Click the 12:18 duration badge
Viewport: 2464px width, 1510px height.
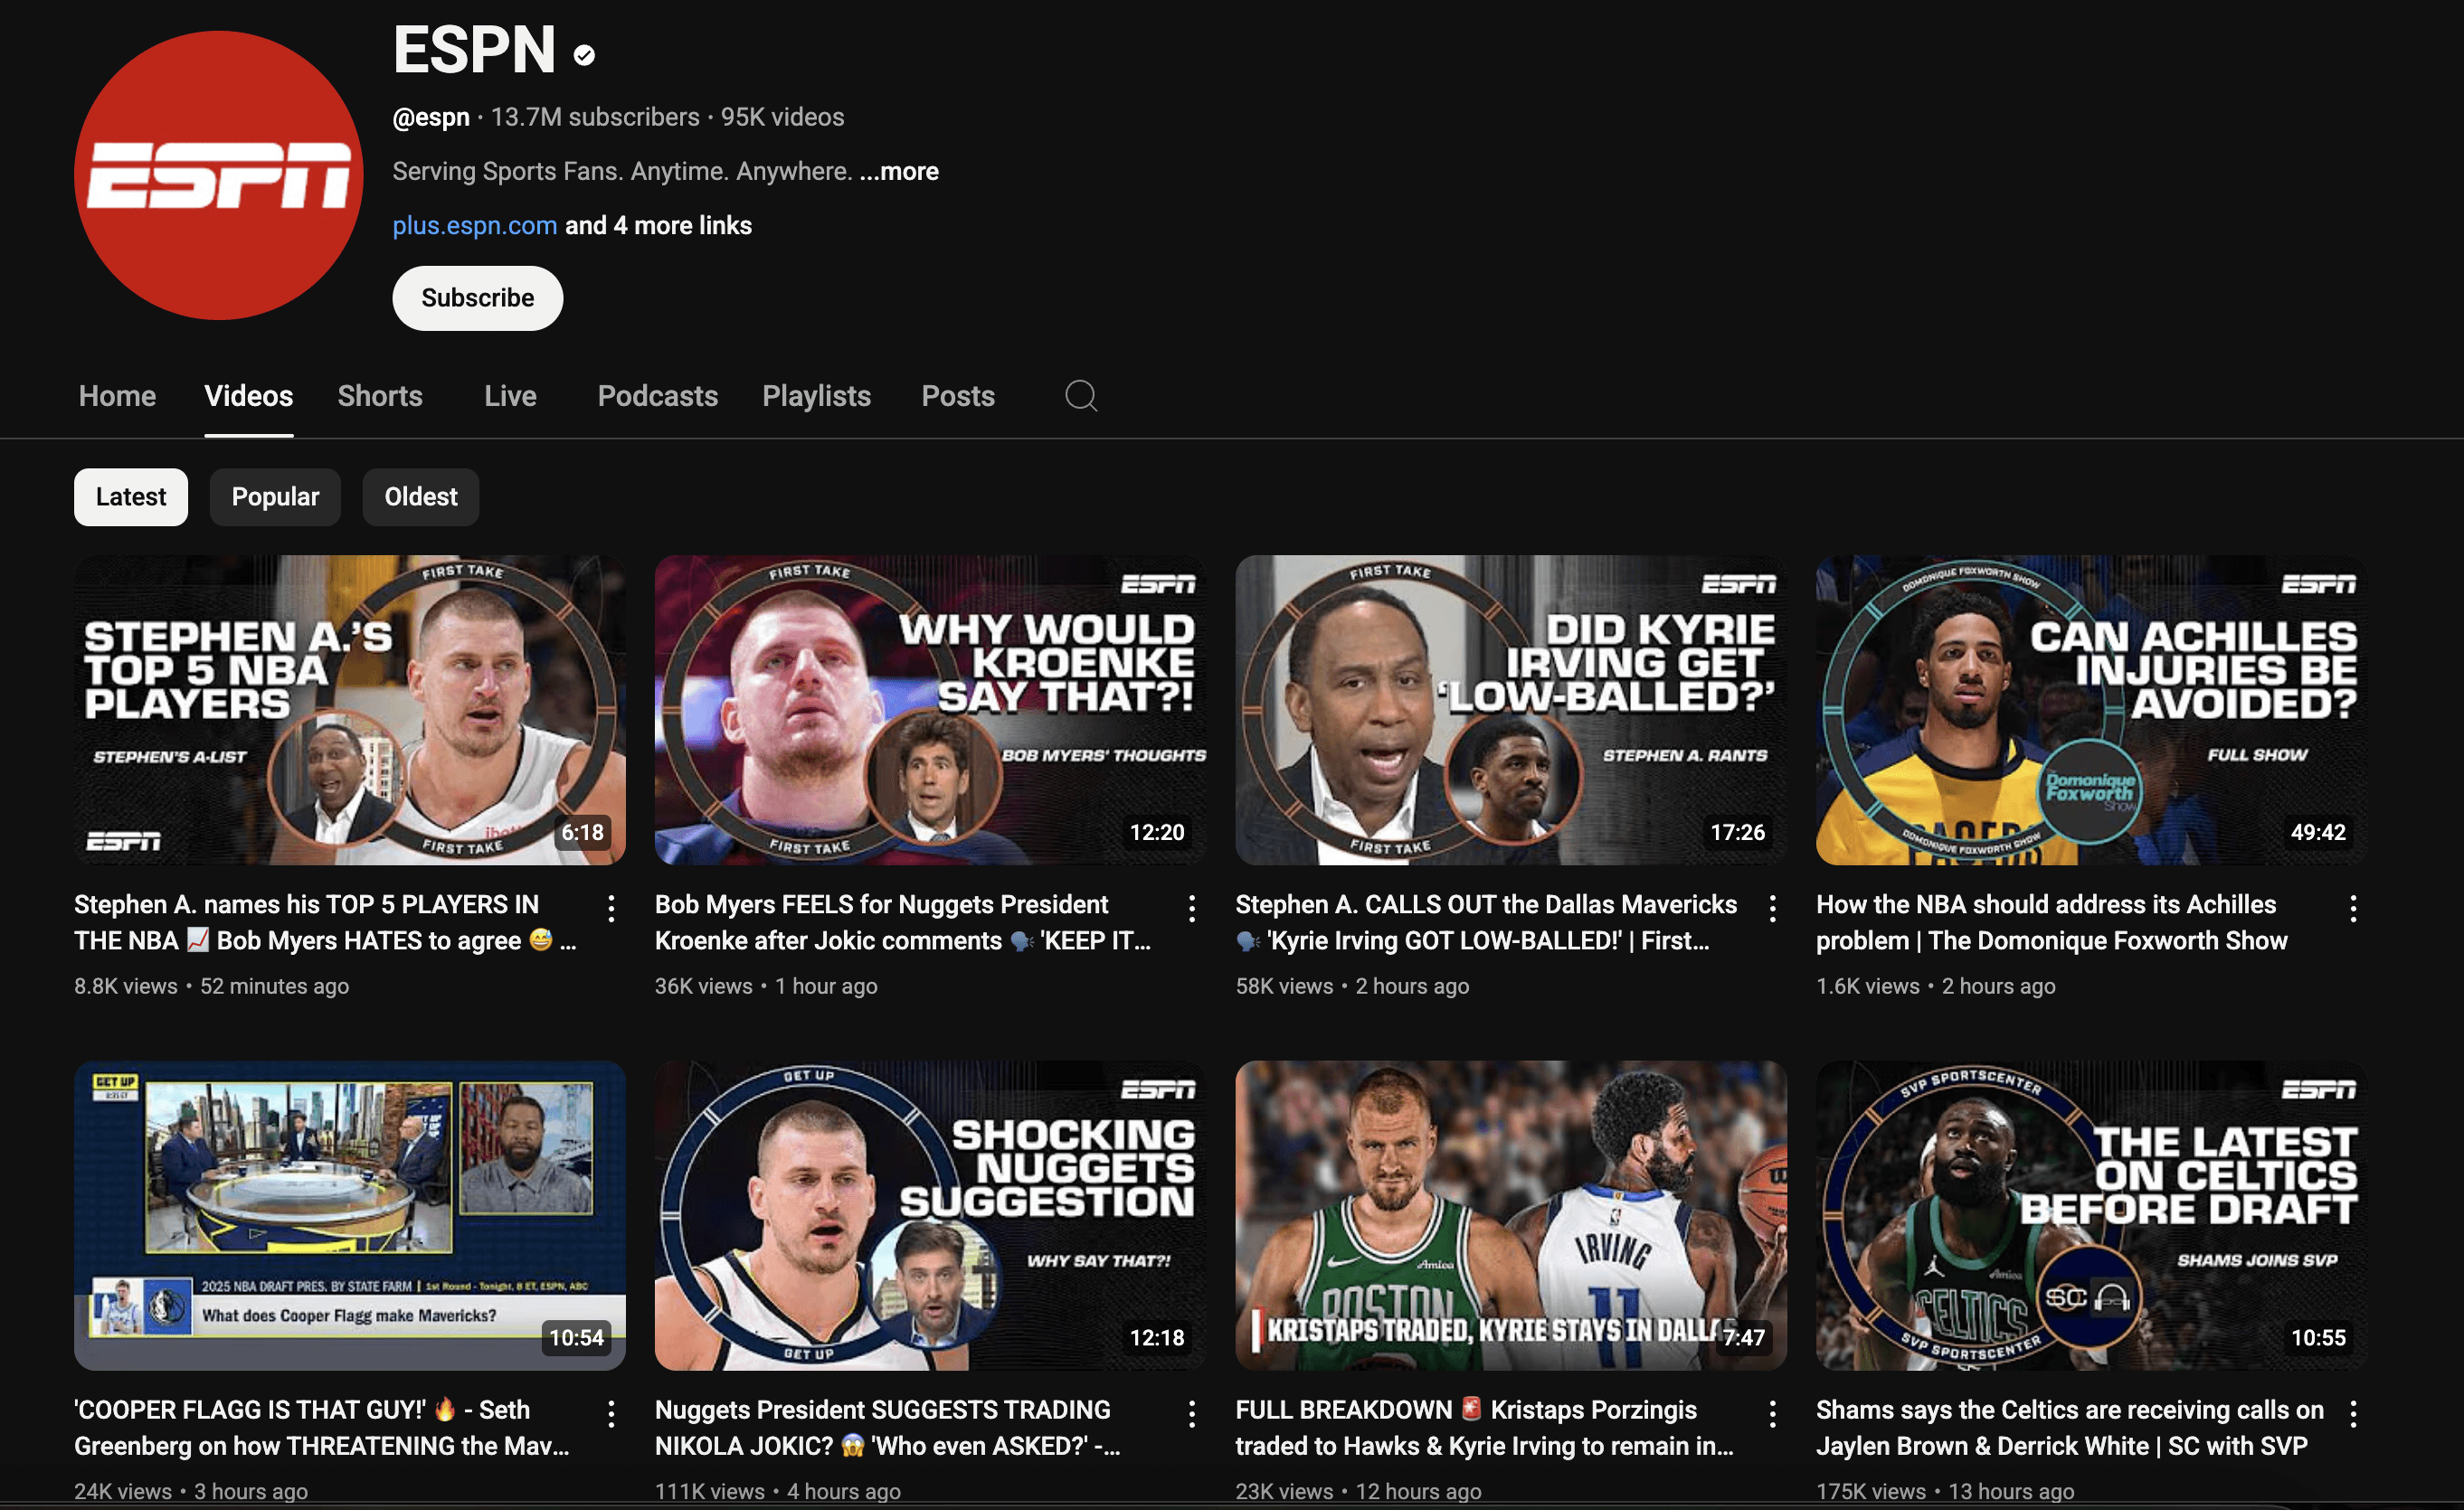(x=1157, y=1338)
